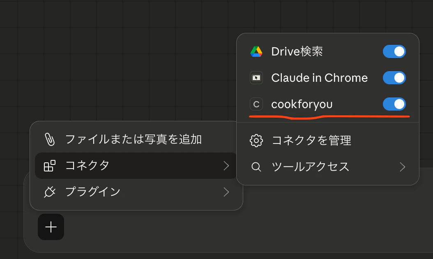Click the Google Drive icon

tap(256, 52)
